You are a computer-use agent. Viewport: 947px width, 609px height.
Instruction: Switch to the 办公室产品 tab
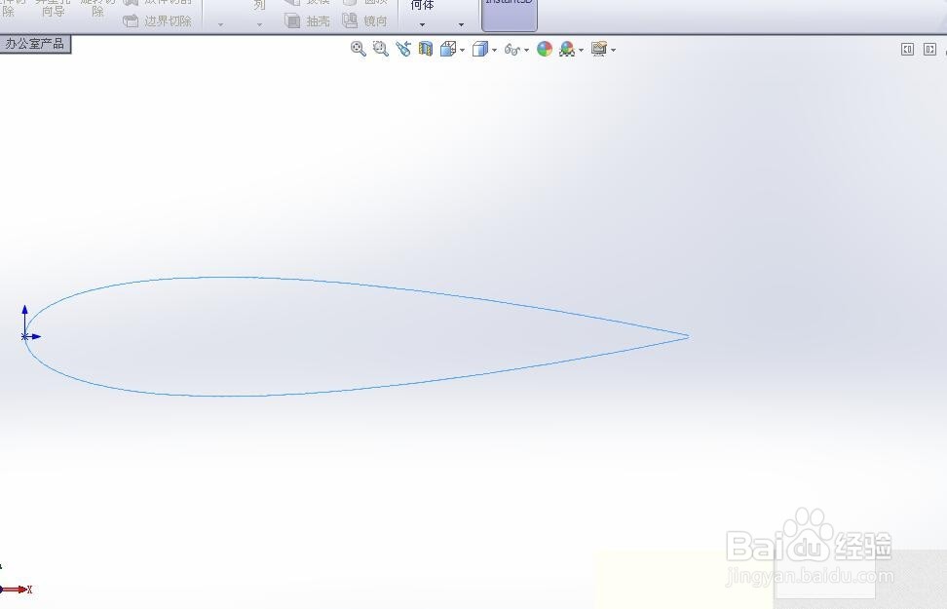tap(37, 44)
